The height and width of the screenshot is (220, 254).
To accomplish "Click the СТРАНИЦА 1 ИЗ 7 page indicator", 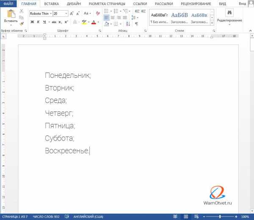I will click(x=15, y=217).
